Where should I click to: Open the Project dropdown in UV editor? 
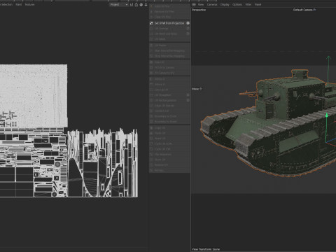(119, 4)
